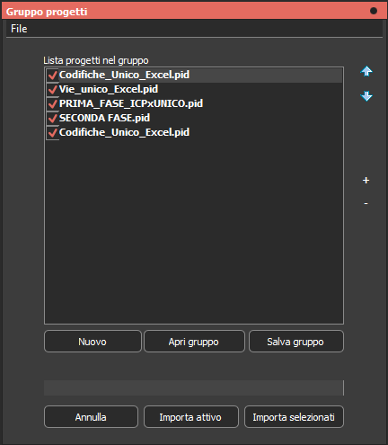This screenshot has width=388, height=445.
Task: Click the blue move-down arrow icon
Action: tap(366, 96)
